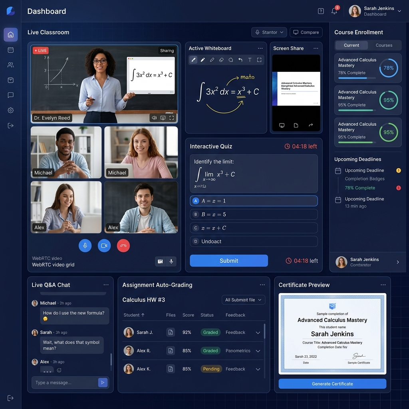The width and height of the screenshot is (409, 409).
Task: Submit the interactive quiz answer
Action: 229,260
